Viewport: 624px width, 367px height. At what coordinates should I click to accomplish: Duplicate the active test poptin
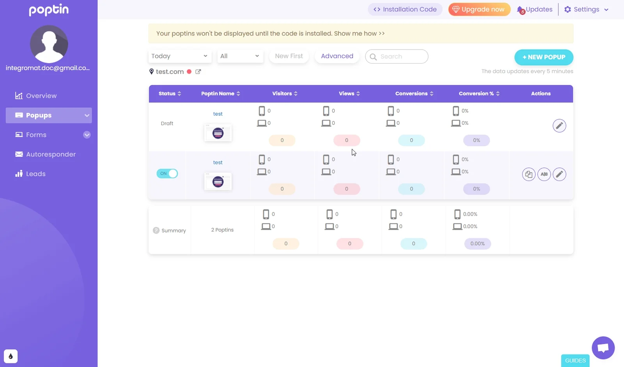[529, 174]
